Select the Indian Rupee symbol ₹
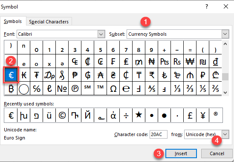 (x=151, y=75)
